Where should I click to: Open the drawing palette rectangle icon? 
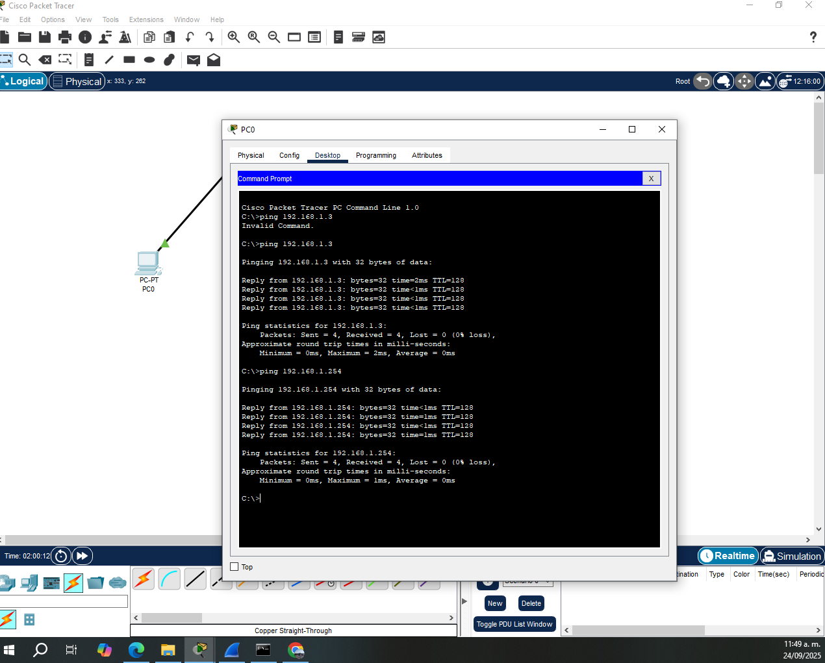pyautogui.click(x=294, y=37)
